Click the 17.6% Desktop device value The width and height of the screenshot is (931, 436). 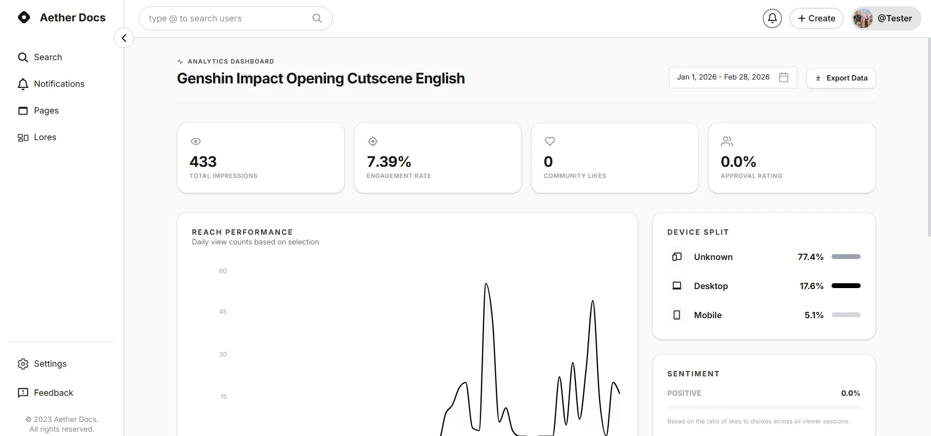point(811,286)
